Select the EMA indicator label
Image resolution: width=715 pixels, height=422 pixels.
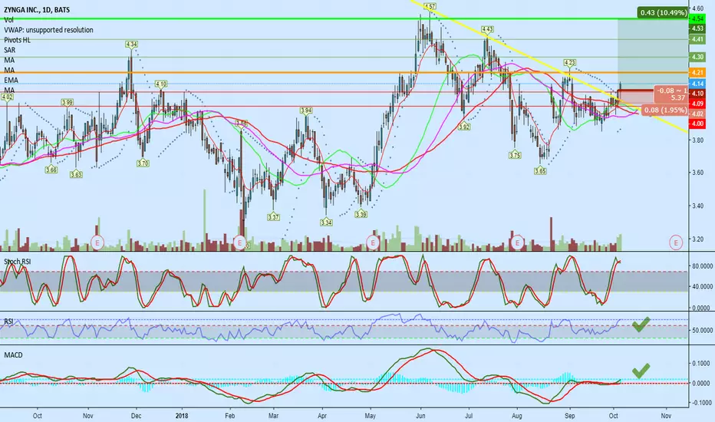pyautogui.click(x=11, y=80)
